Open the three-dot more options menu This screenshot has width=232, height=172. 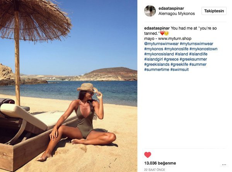pos(224,165)
